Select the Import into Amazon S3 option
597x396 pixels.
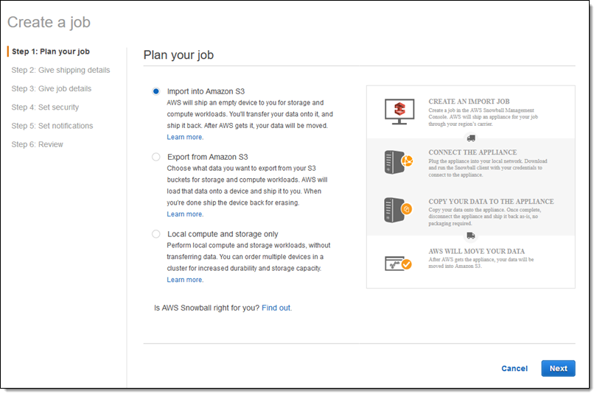156,91
